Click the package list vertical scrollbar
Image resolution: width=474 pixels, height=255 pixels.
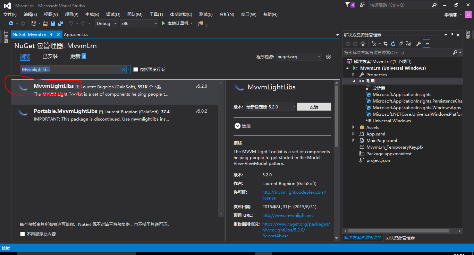tap(221, 148)
